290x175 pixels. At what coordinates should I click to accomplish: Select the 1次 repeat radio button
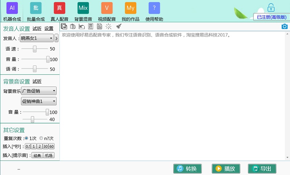[x=26, y=138]
